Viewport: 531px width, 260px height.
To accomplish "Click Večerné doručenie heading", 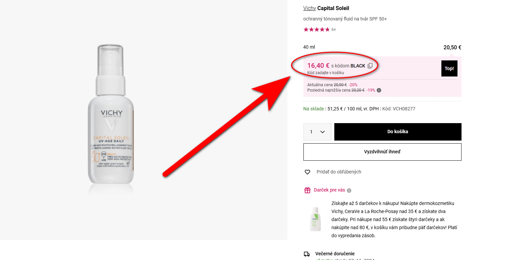I will [x=335, y=254].
